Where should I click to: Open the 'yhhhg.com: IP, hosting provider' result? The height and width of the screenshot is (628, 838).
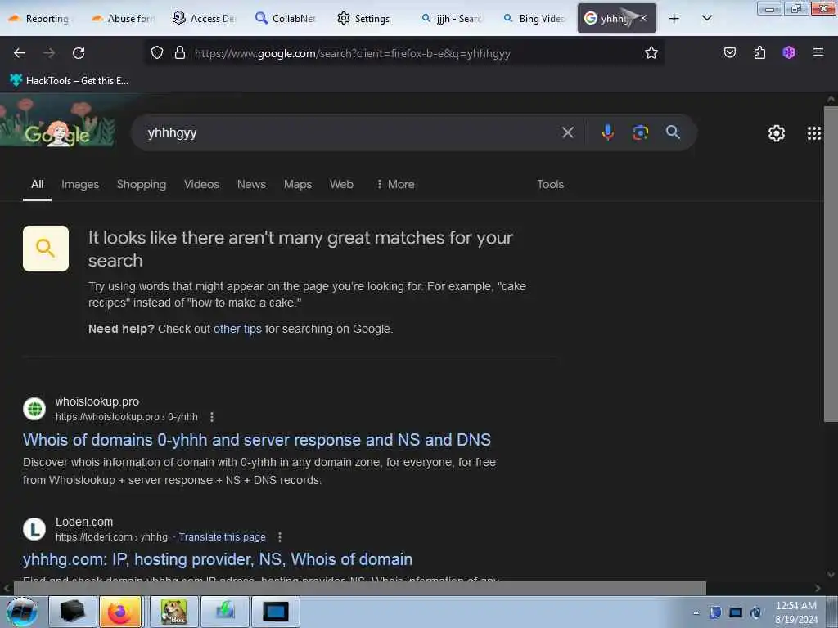click(218, 559)
